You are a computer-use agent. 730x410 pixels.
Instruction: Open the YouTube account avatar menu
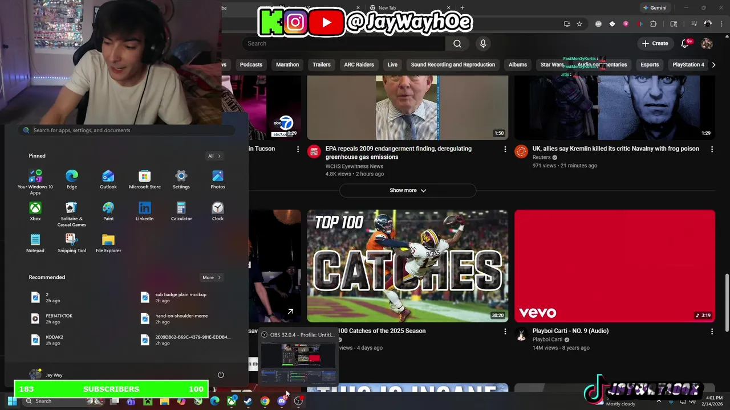point(707,43)
